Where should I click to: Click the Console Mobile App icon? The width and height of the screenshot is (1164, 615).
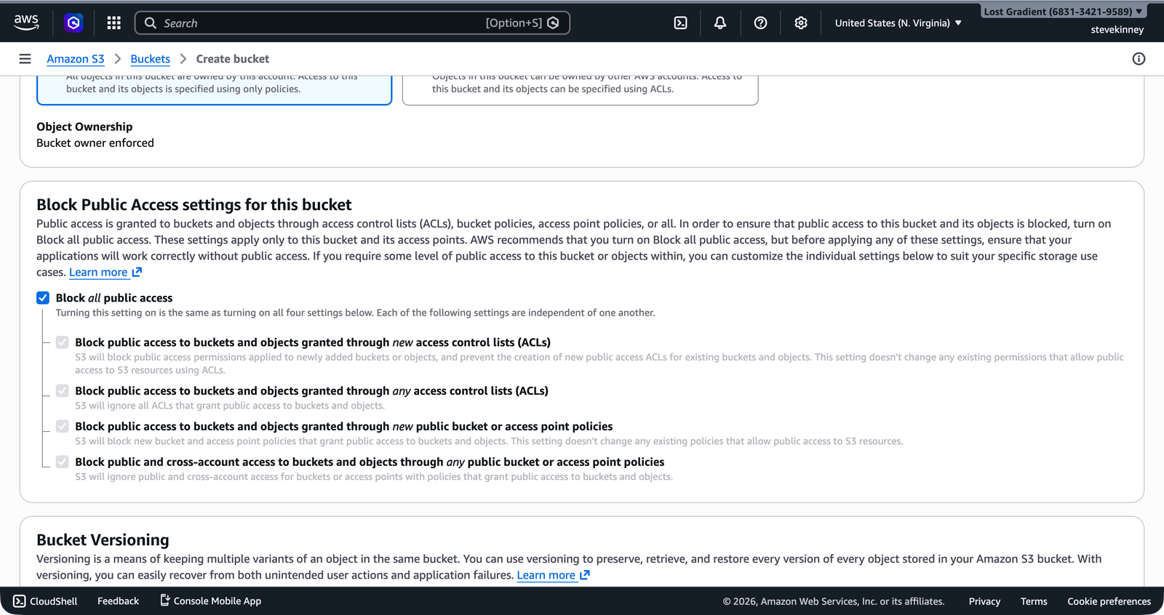click(x=164, y=600)
